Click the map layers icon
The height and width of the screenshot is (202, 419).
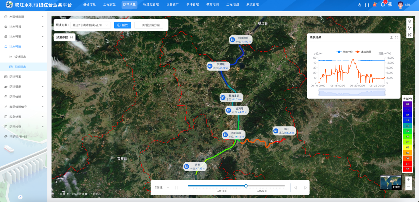pos(409,21)
